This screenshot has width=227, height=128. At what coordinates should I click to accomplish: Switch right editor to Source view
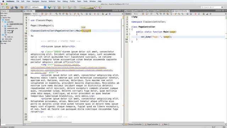point(128,14)
